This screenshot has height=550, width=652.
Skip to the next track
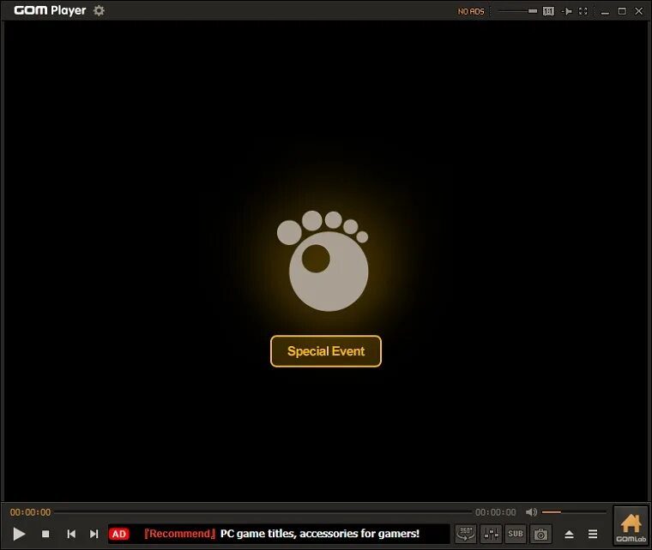[x=94, y=534]
